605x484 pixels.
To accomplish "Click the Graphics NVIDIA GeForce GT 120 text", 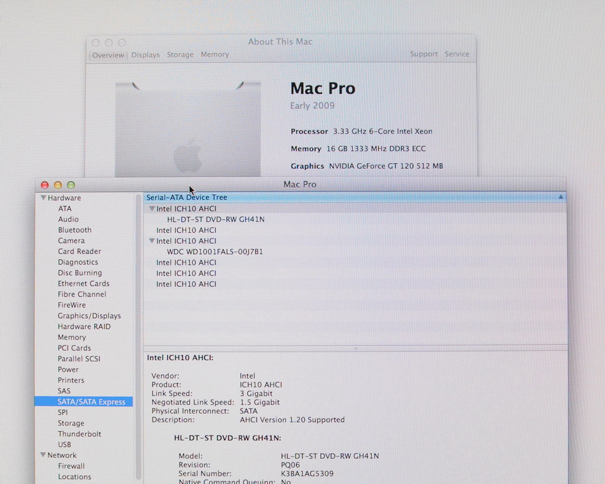I will 367,166.
